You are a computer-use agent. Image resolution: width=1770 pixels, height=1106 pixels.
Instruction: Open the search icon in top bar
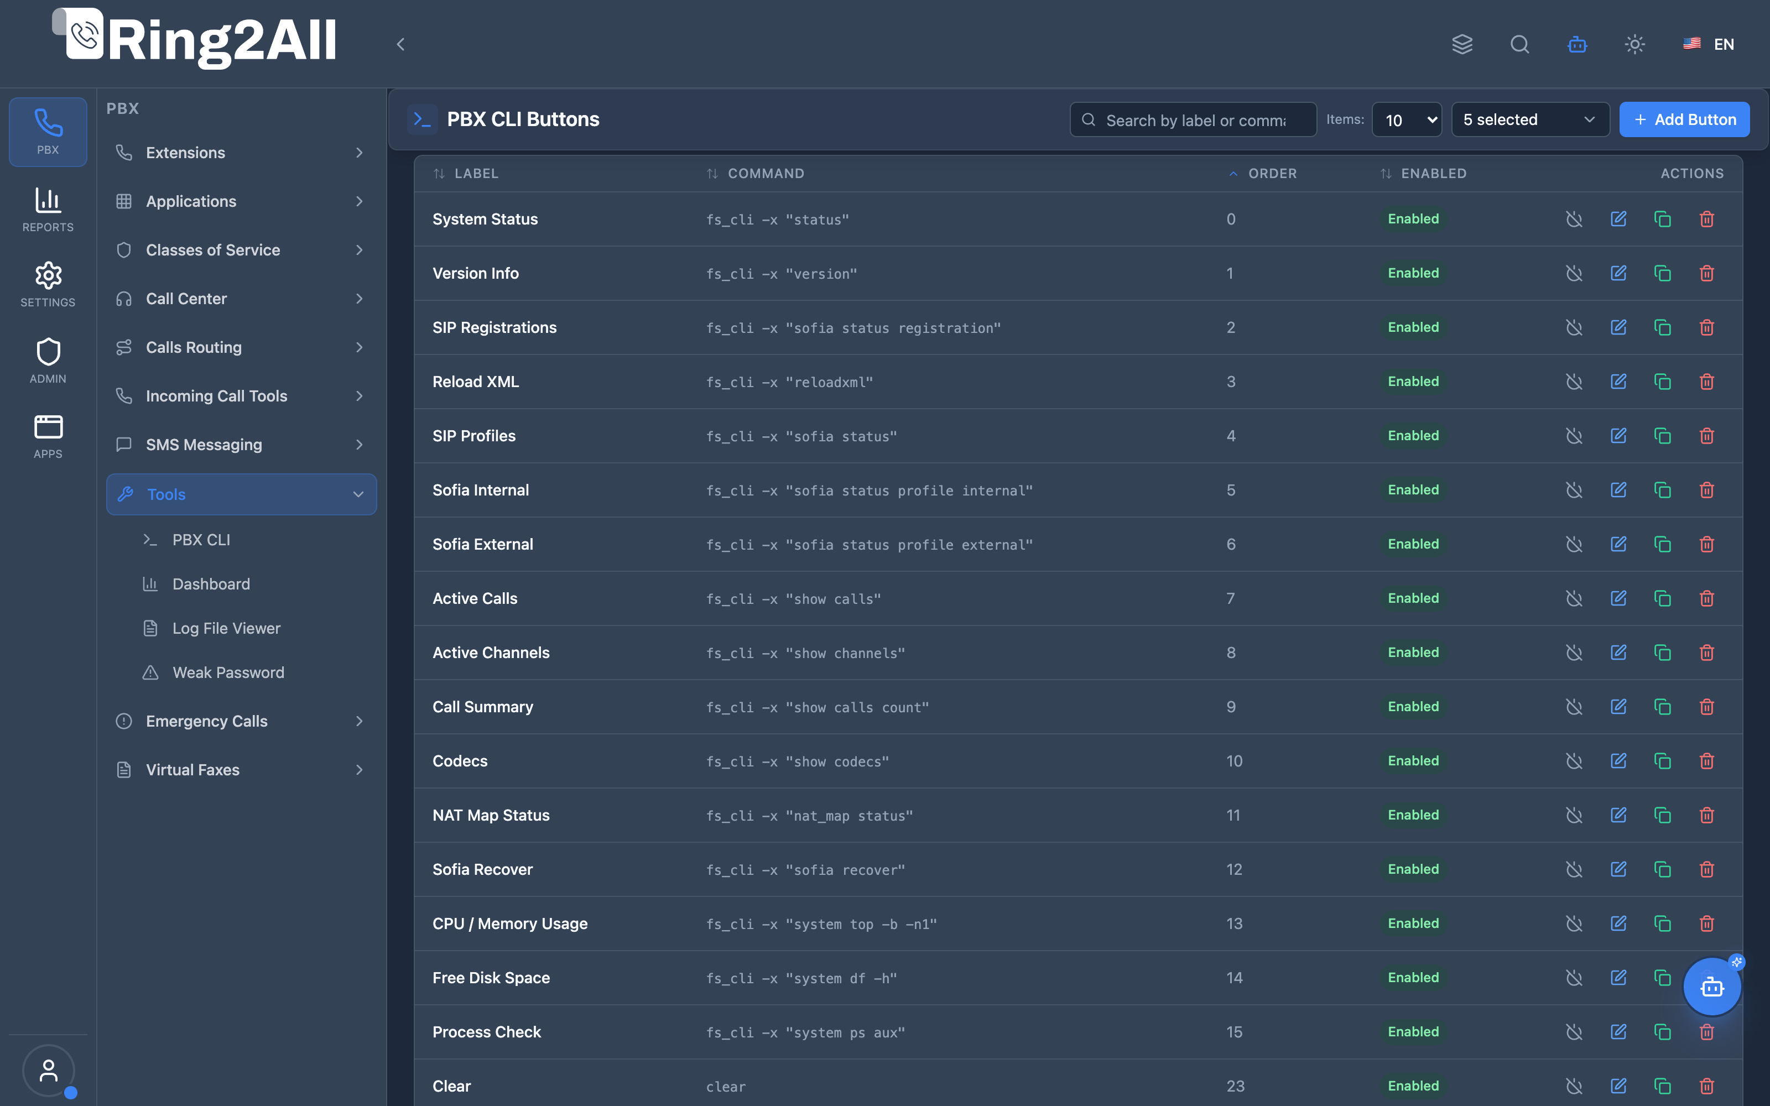click(1520, 44)
